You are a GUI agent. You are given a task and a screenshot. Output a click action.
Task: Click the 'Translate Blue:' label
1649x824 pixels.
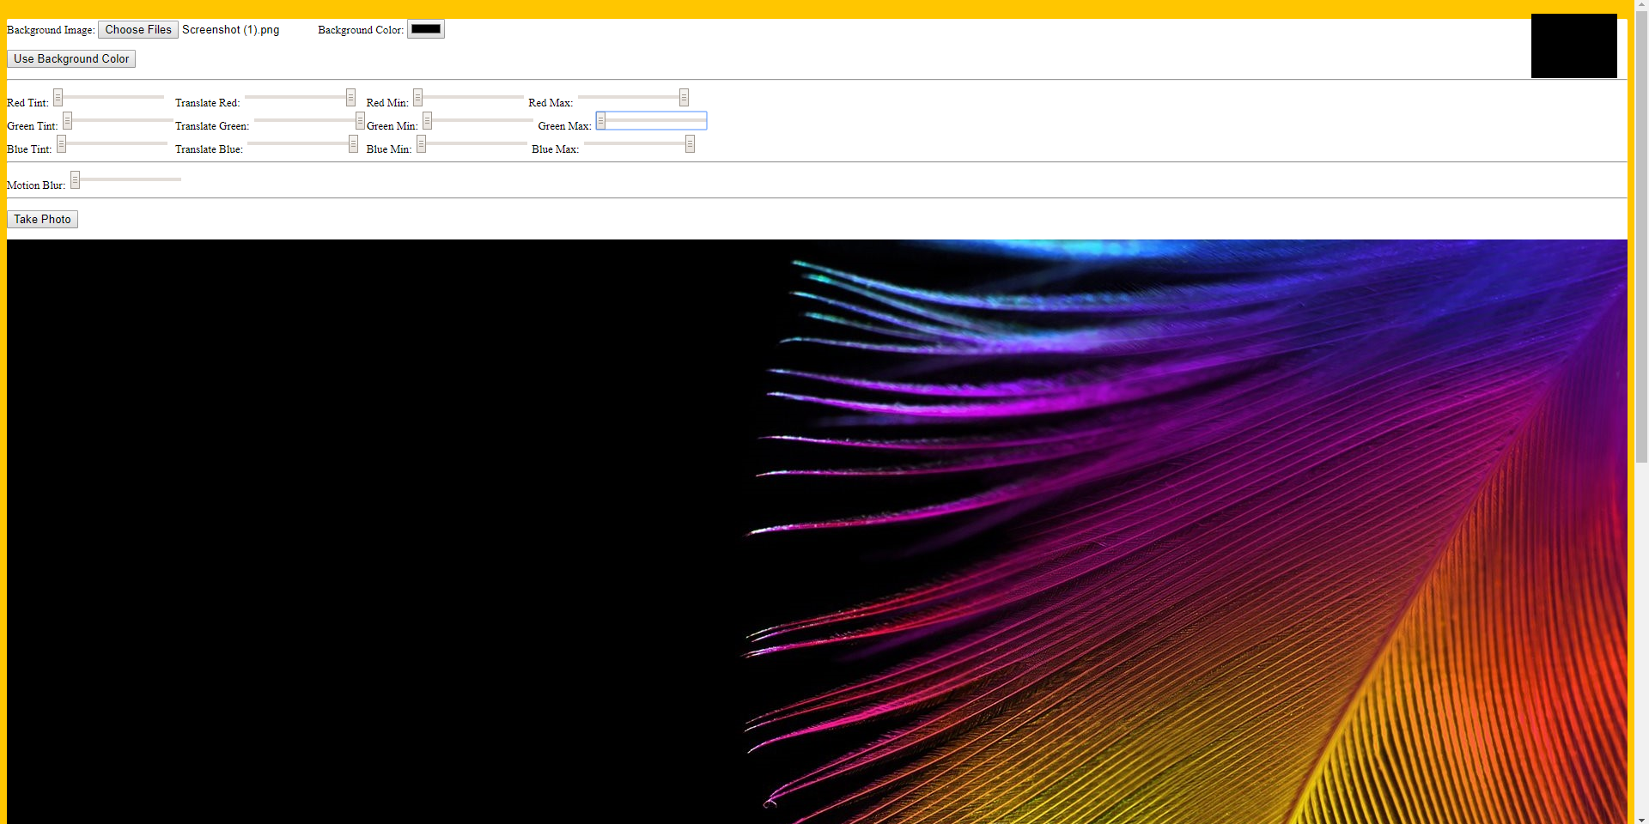click(x=209, y=149)
